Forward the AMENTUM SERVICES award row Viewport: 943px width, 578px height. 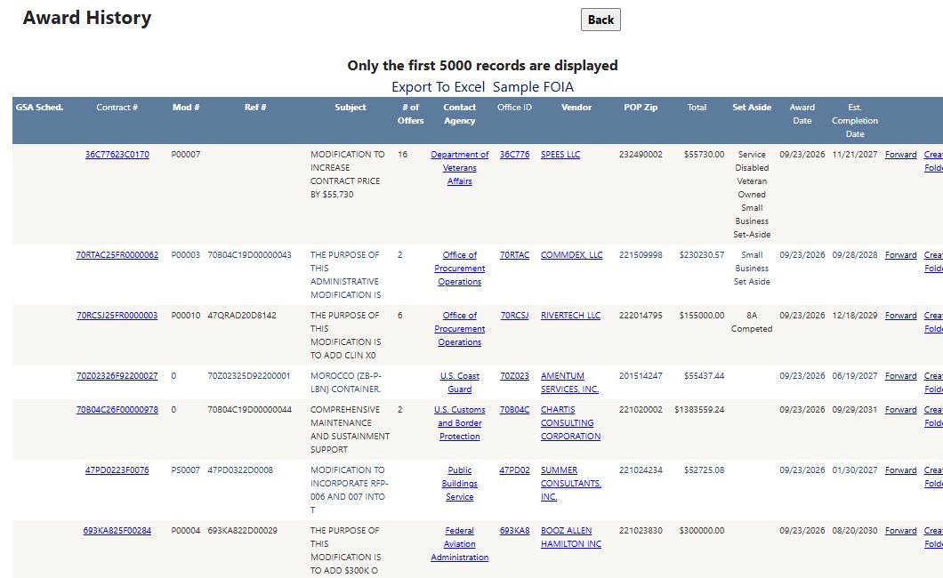coord(901,376)
